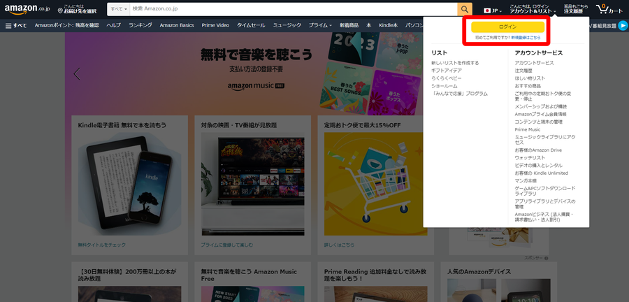
Task: Open アカウントサービス link under the heading
Action: [x=535, y=63]
